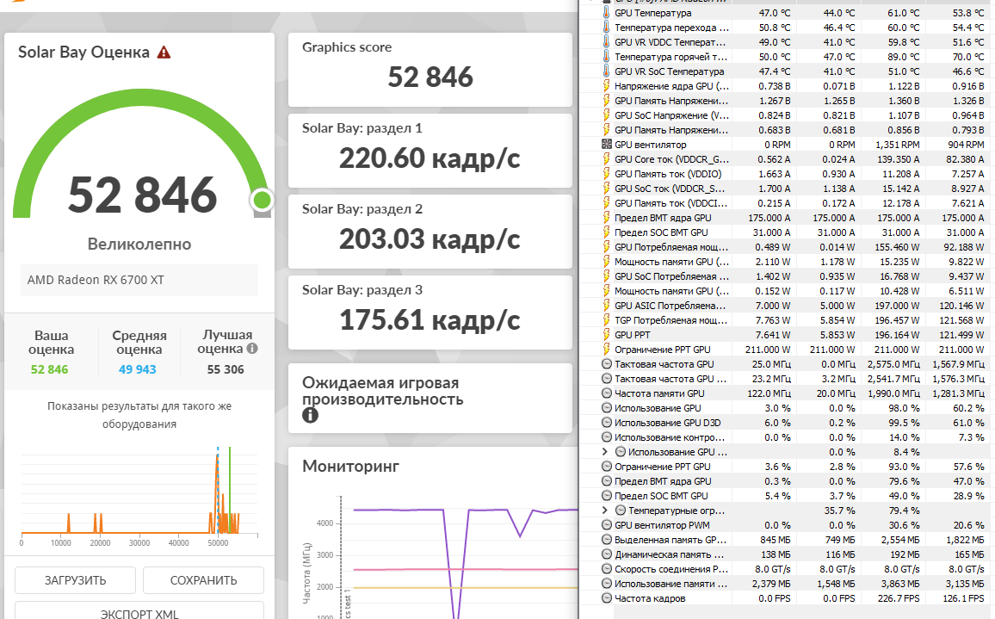This screenshot has height=619, width=995.
Task: Click the lightning icon for Напряжение ядра GPU
Action: click(606, 86)
